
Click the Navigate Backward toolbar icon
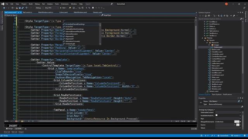4,8
